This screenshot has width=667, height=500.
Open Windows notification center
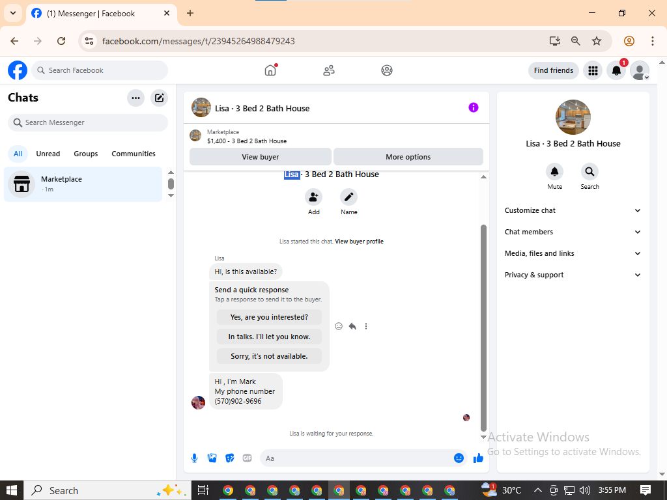coord(646,490)
